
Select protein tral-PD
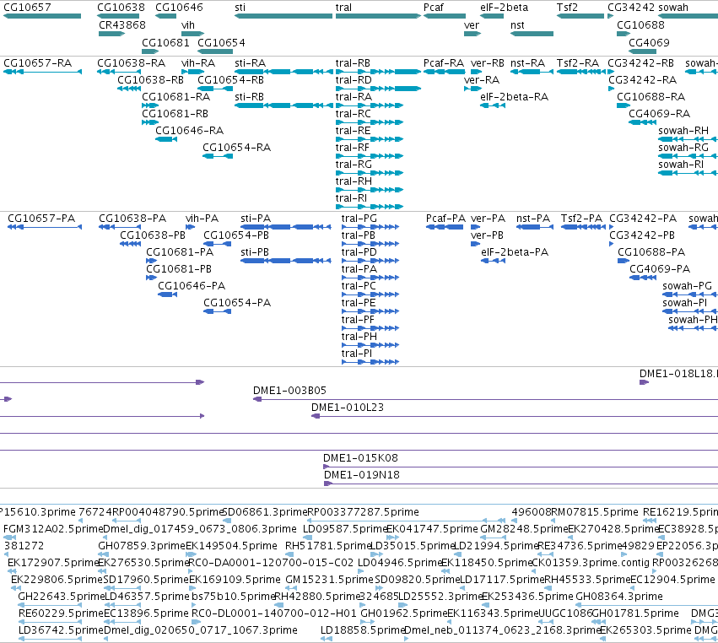[x=370, y=261]
